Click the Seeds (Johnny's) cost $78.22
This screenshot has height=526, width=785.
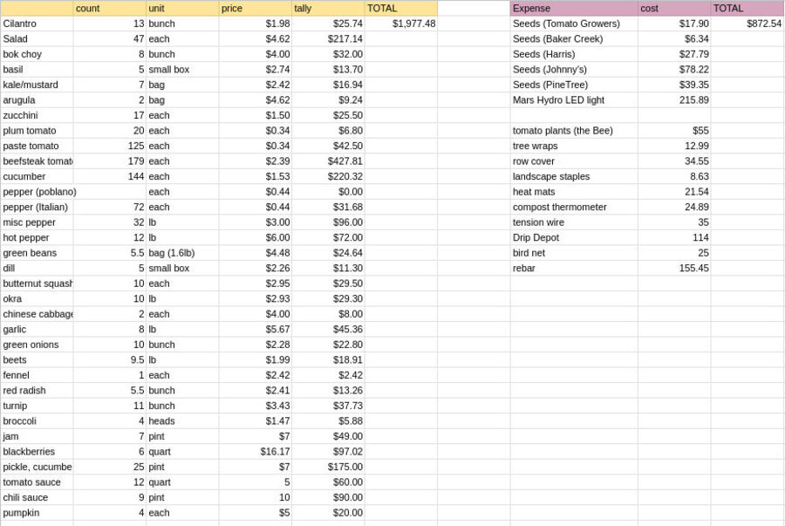pyautogui.click(x=673, y=69)
